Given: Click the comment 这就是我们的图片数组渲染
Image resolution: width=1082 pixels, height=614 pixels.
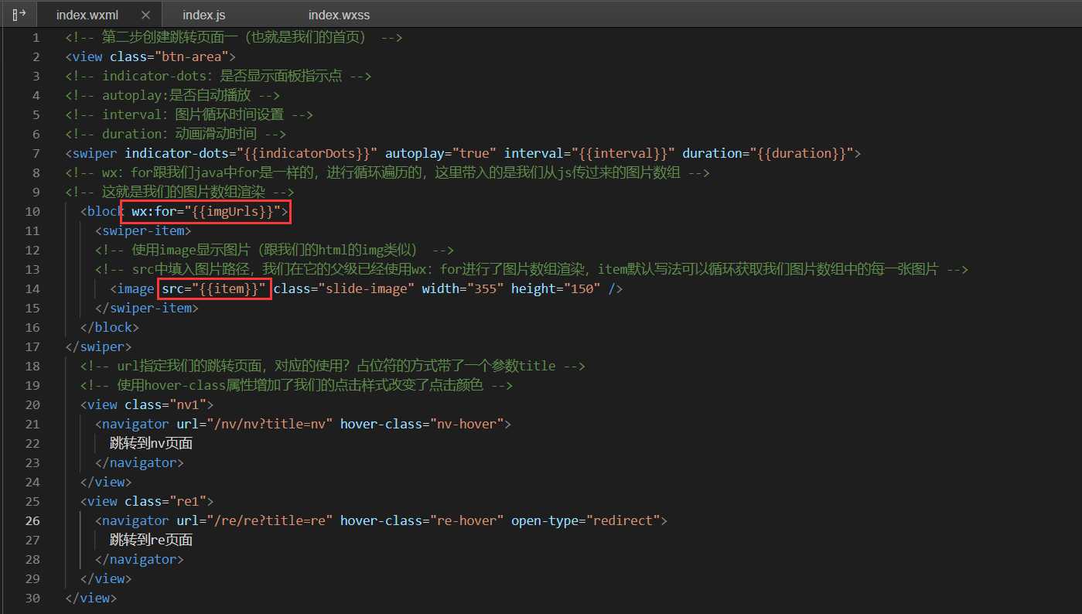Looking at the screenshot, I should (x=179, y=192).
